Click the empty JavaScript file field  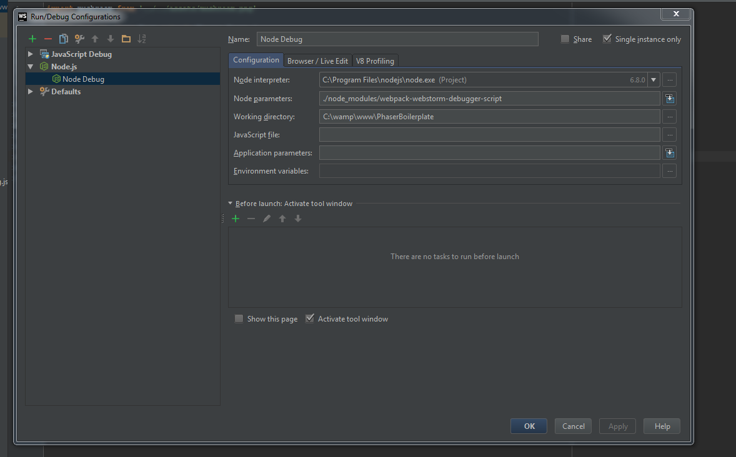pos(490,135)
